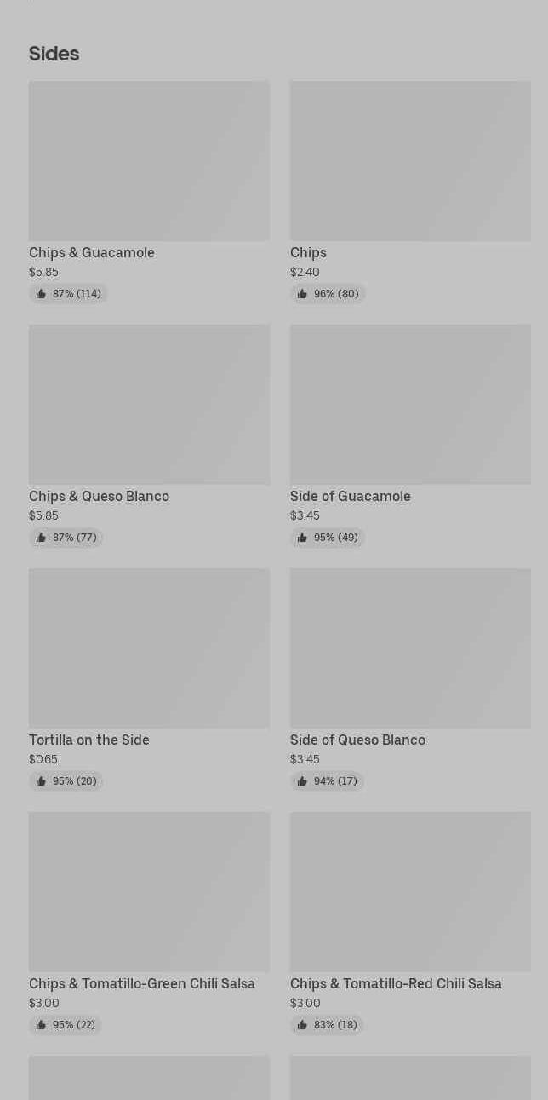This screenshot has height=1100, width=548.
Task: Click thumbs-up icon under Tomatillo-Green Chili Salsa
Action: click(x=41, y=1025)
